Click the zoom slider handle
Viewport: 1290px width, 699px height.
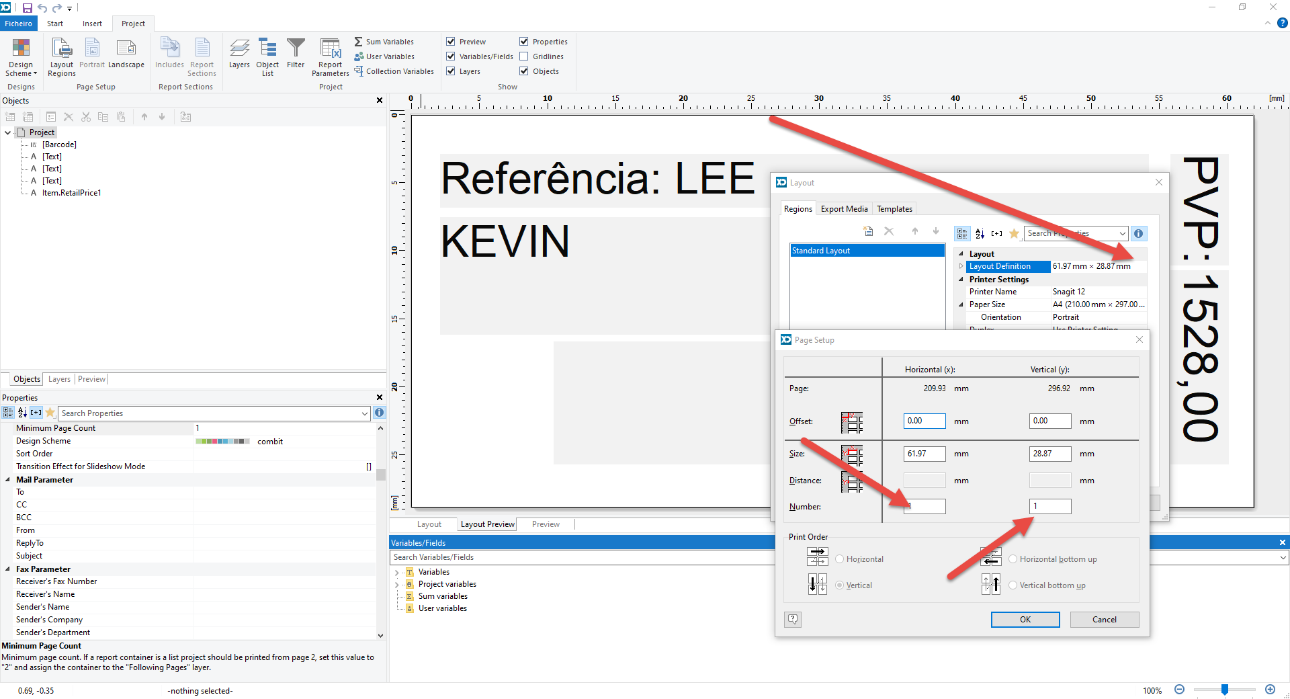[x=1225, y=690]
